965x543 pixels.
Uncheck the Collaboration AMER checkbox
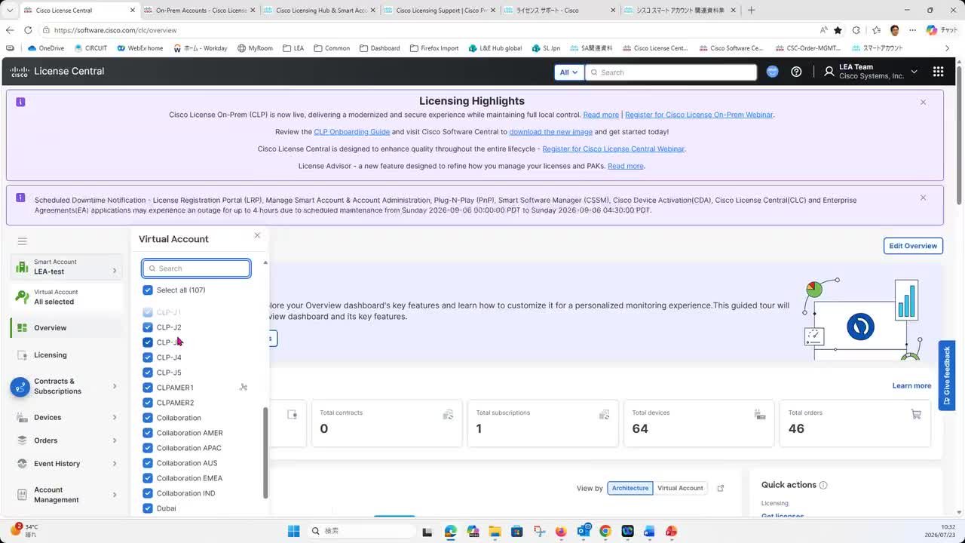(x=148, y=433)
